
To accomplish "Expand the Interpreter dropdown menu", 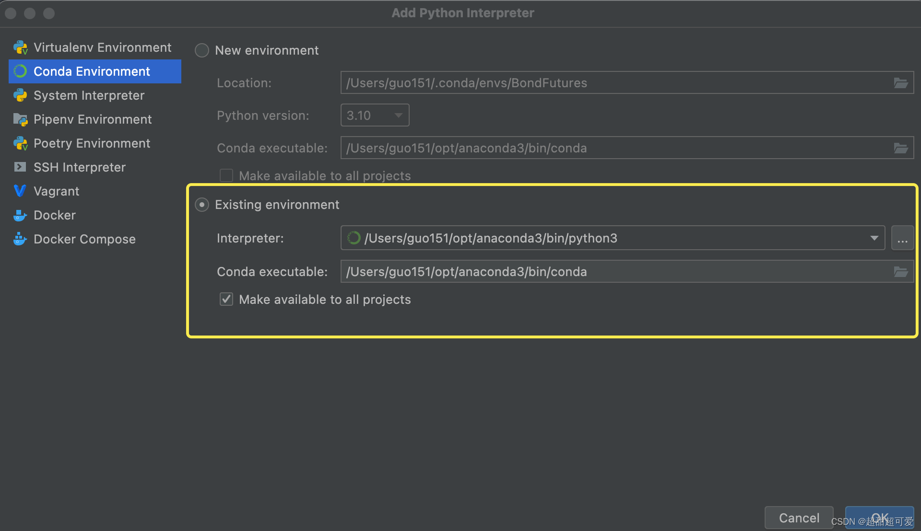I will point(874,238).
